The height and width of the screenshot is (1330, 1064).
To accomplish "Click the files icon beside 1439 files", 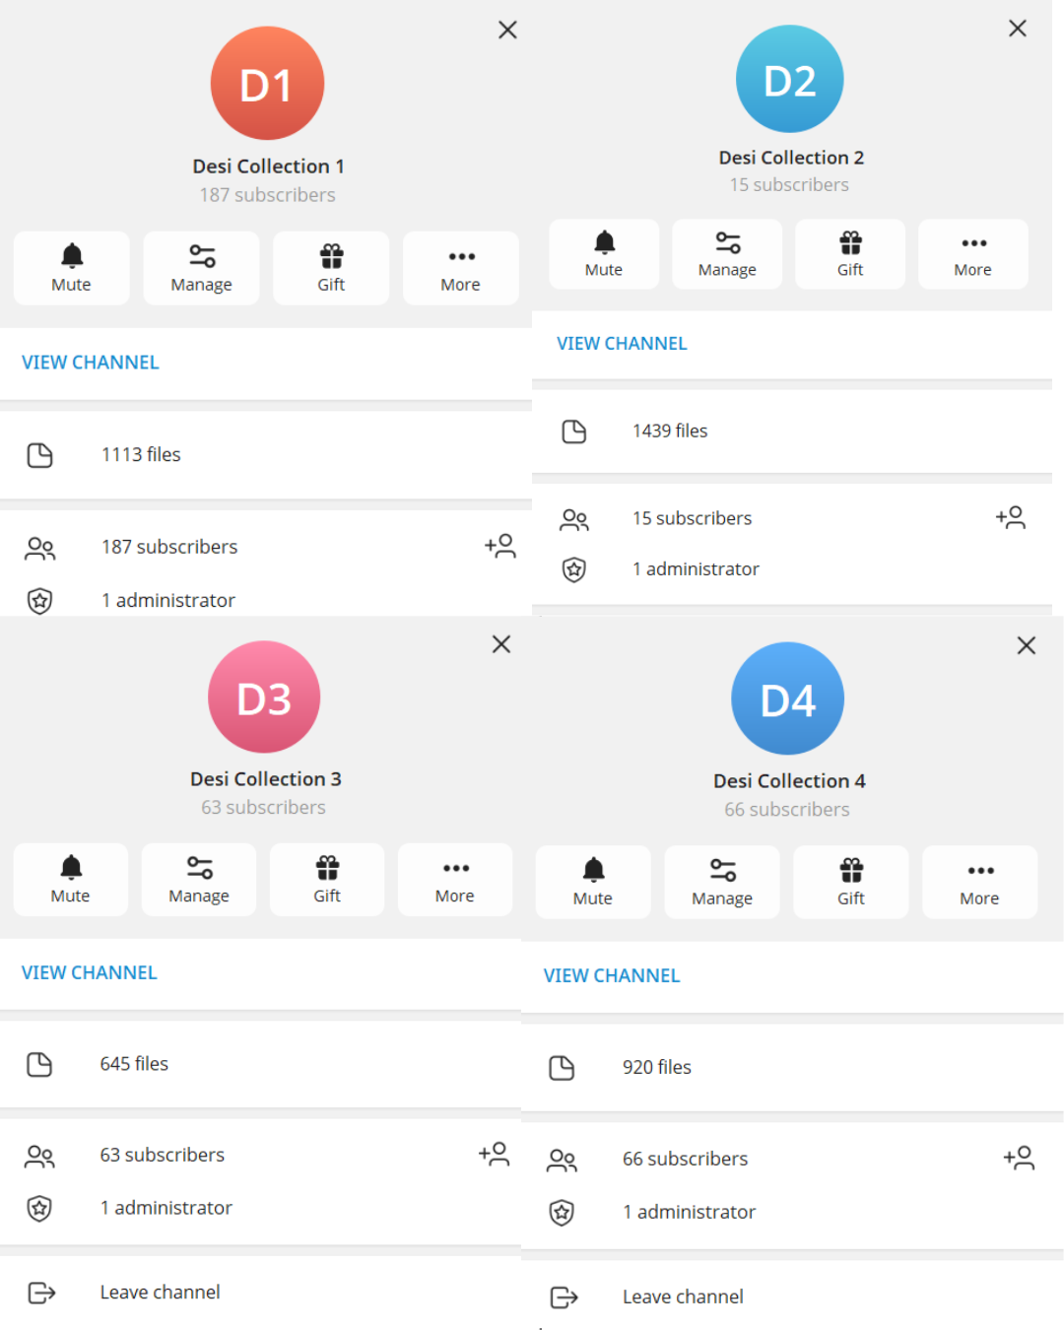I will coord(574,432).
